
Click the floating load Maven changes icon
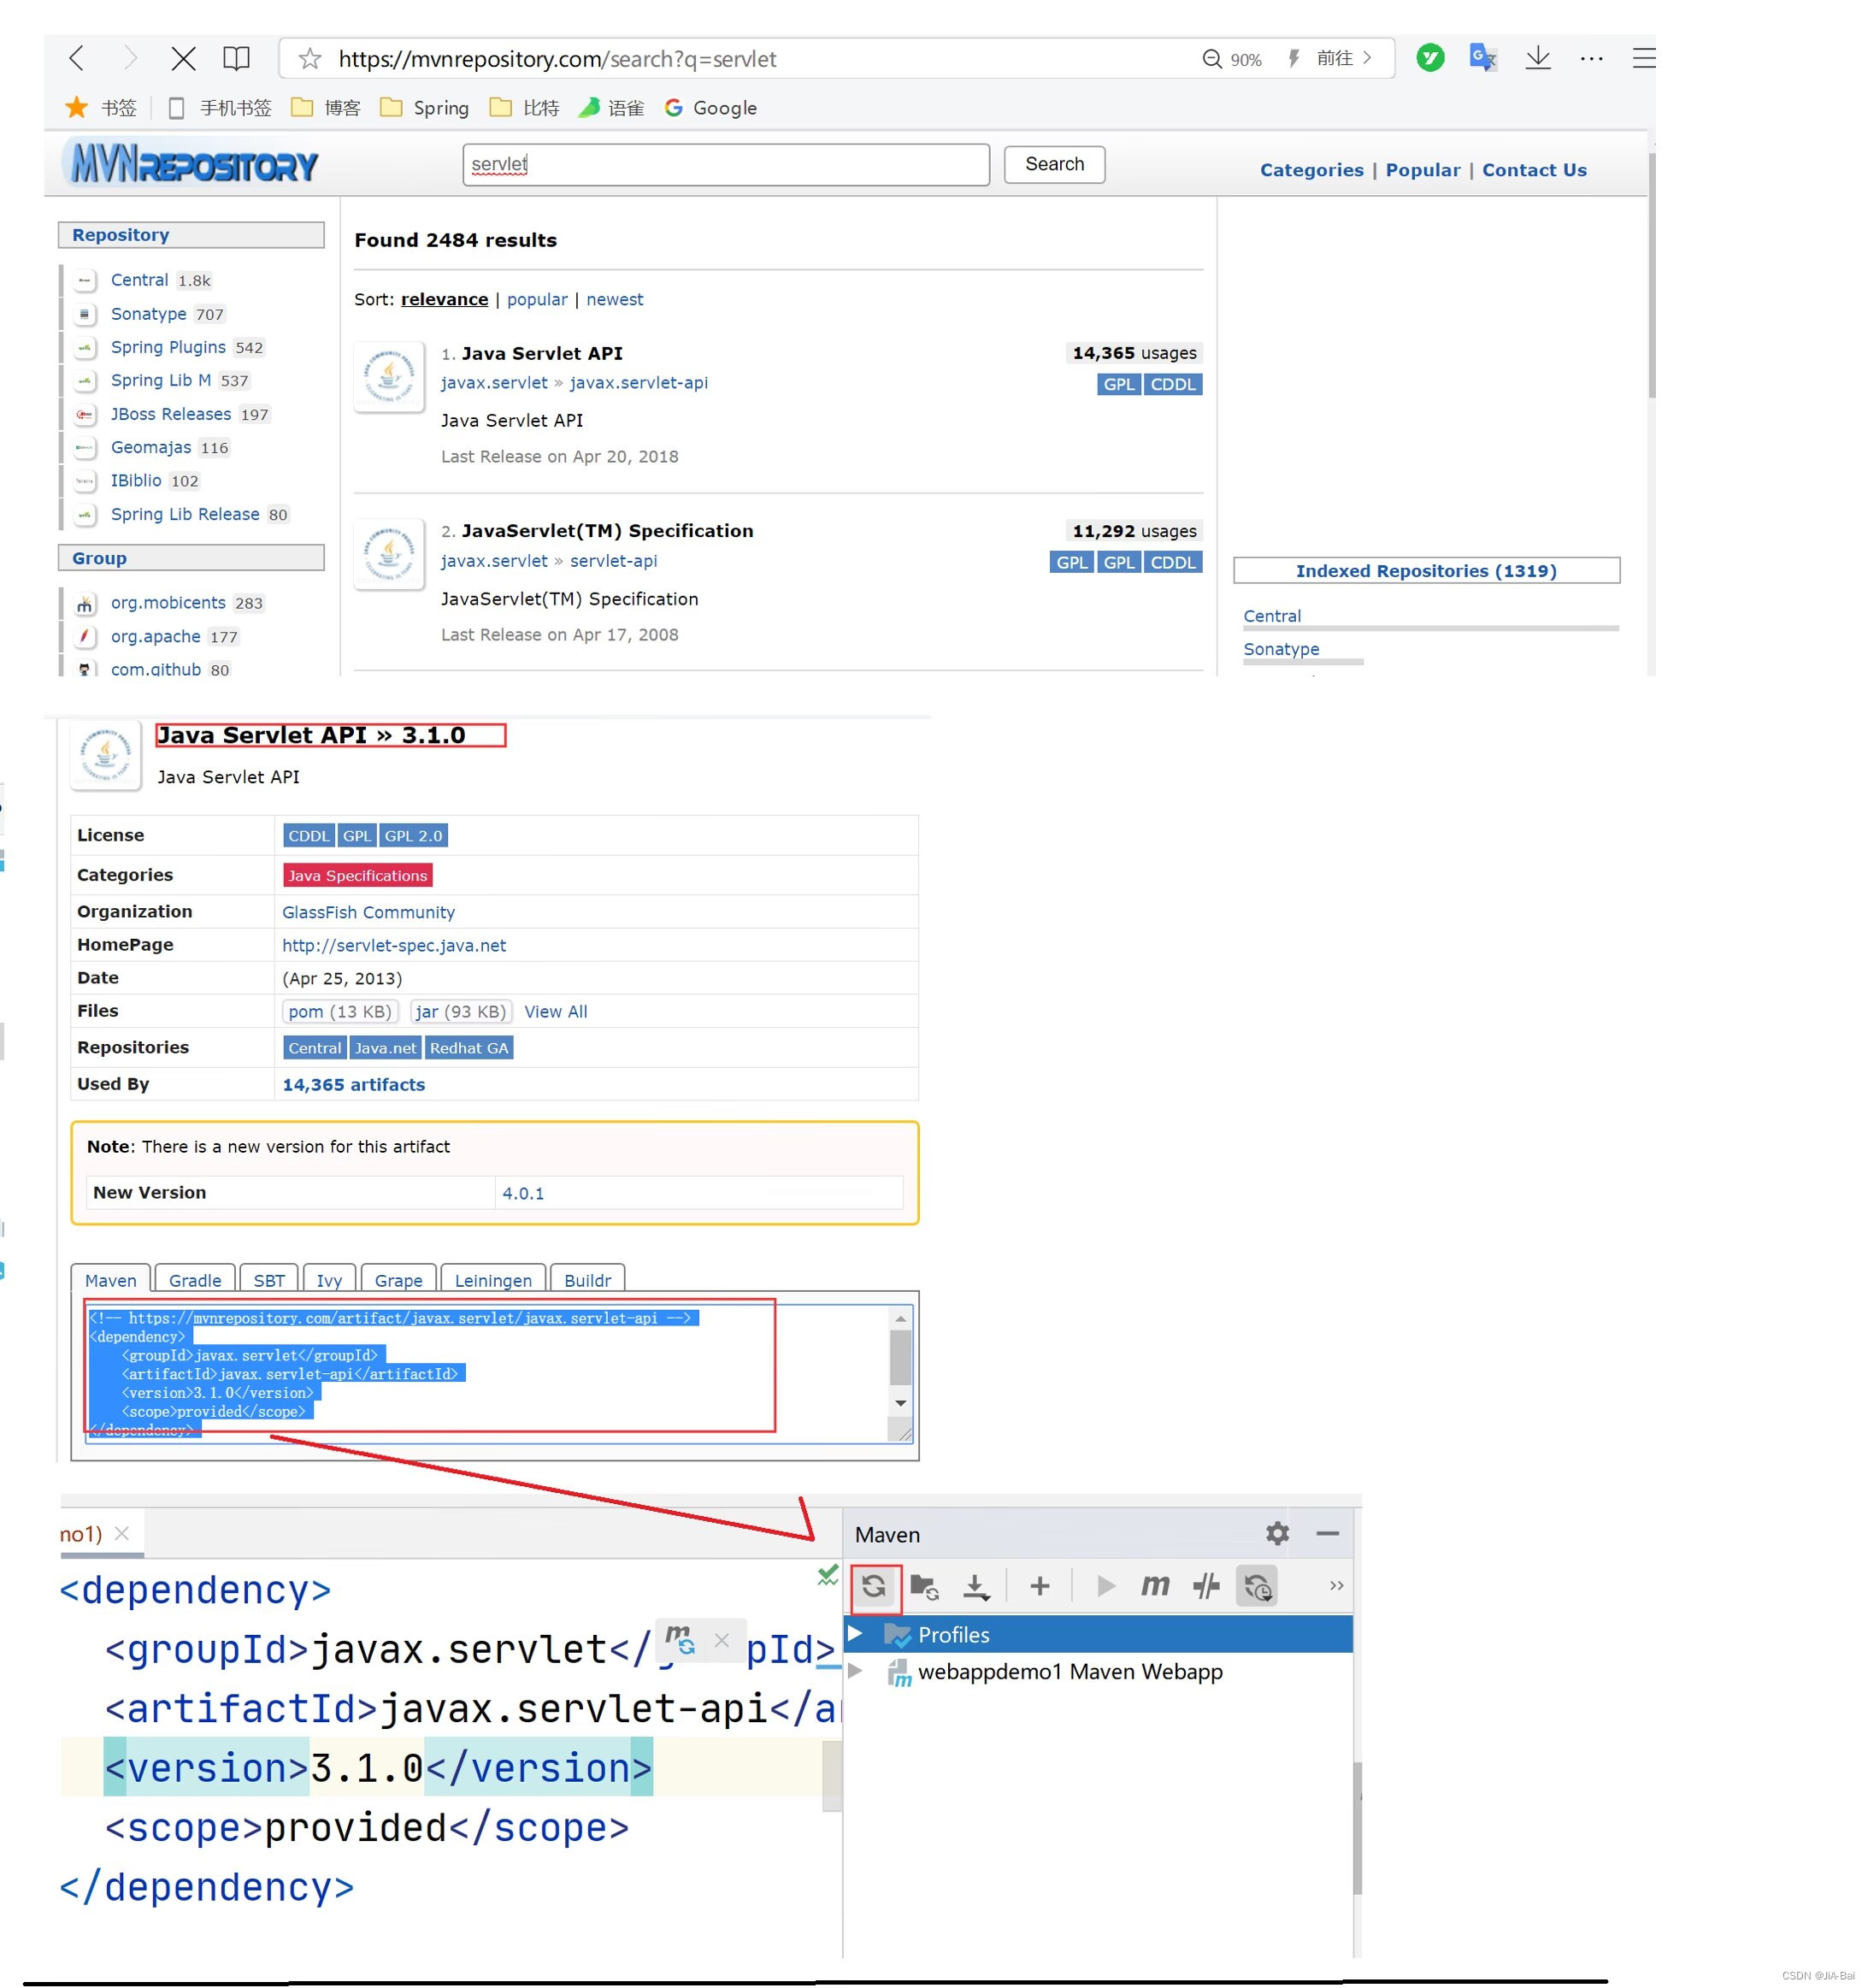680,1639
